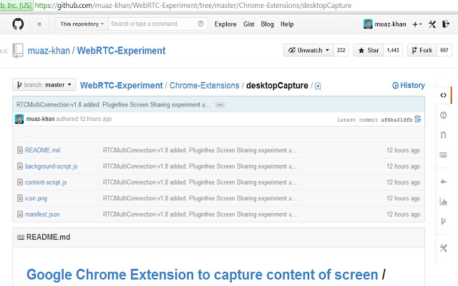Open Explore in the top navigation
Screen dimensions: 458x286
click(225, 24)
